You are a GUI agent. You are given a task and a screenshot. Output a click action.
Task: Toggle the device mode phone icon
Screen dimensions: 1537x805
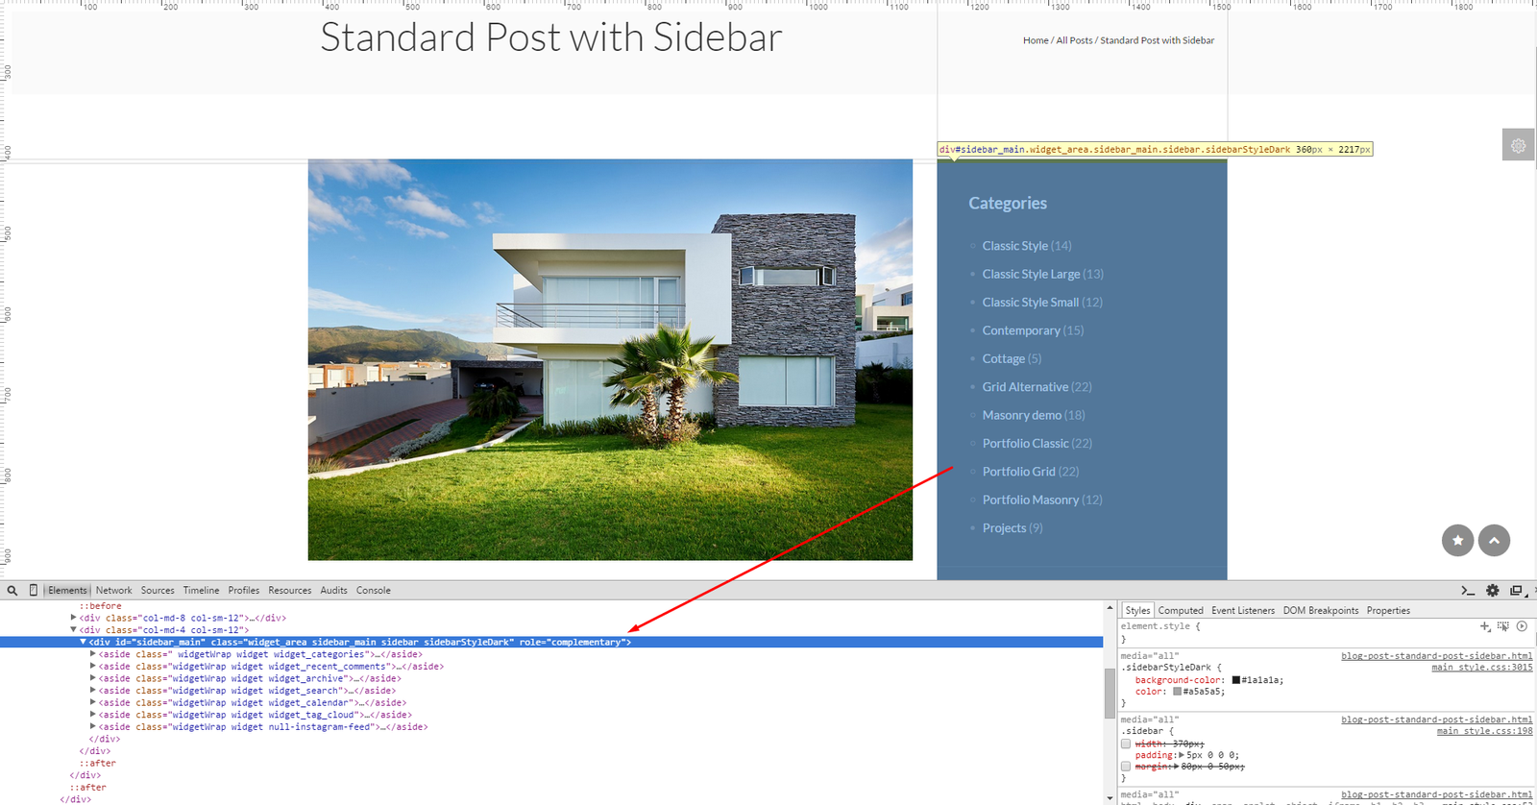click(x=34, y=591)
